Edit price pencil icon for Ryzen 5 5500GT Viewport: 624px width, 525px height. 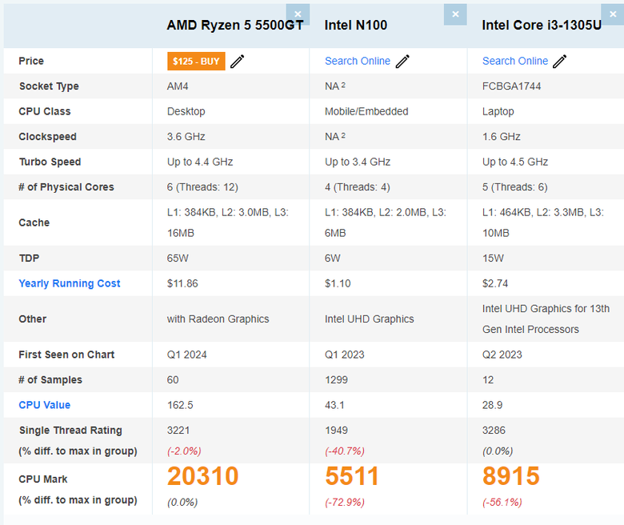pos(237,62)
